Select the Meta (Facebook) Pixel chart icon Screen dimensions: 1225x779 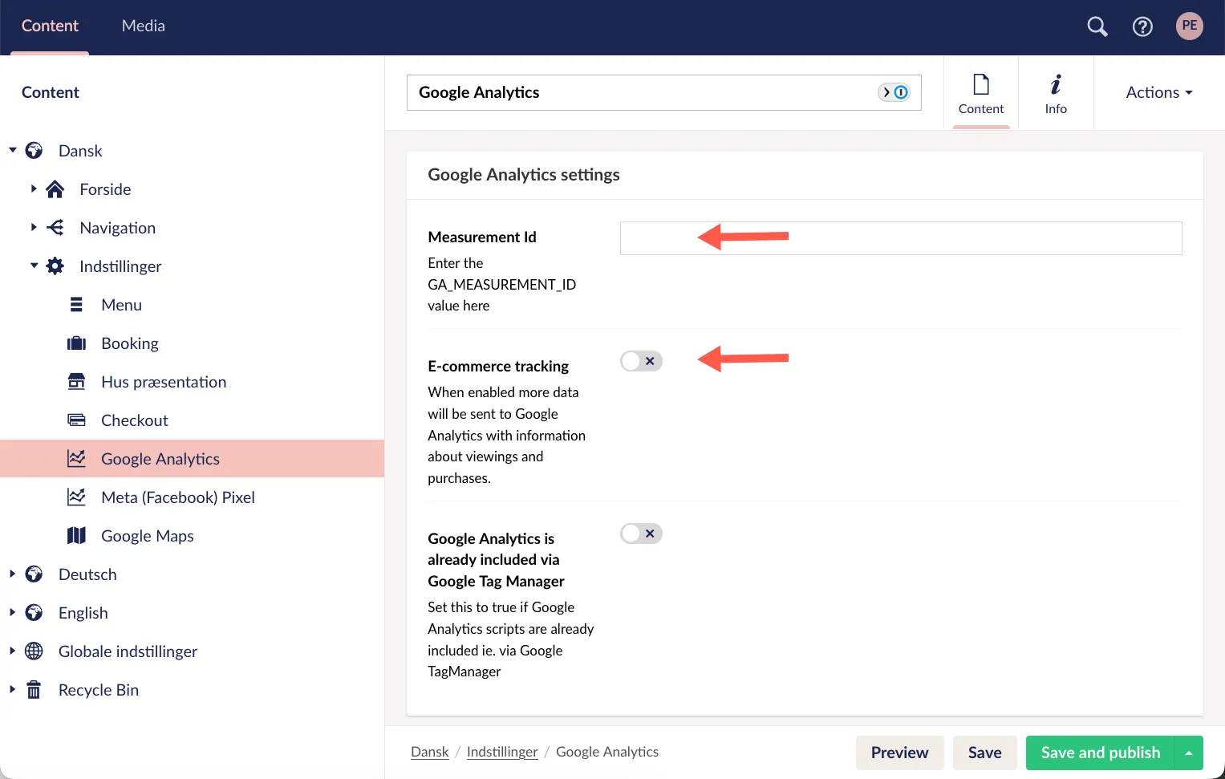[x=76, y=497]
